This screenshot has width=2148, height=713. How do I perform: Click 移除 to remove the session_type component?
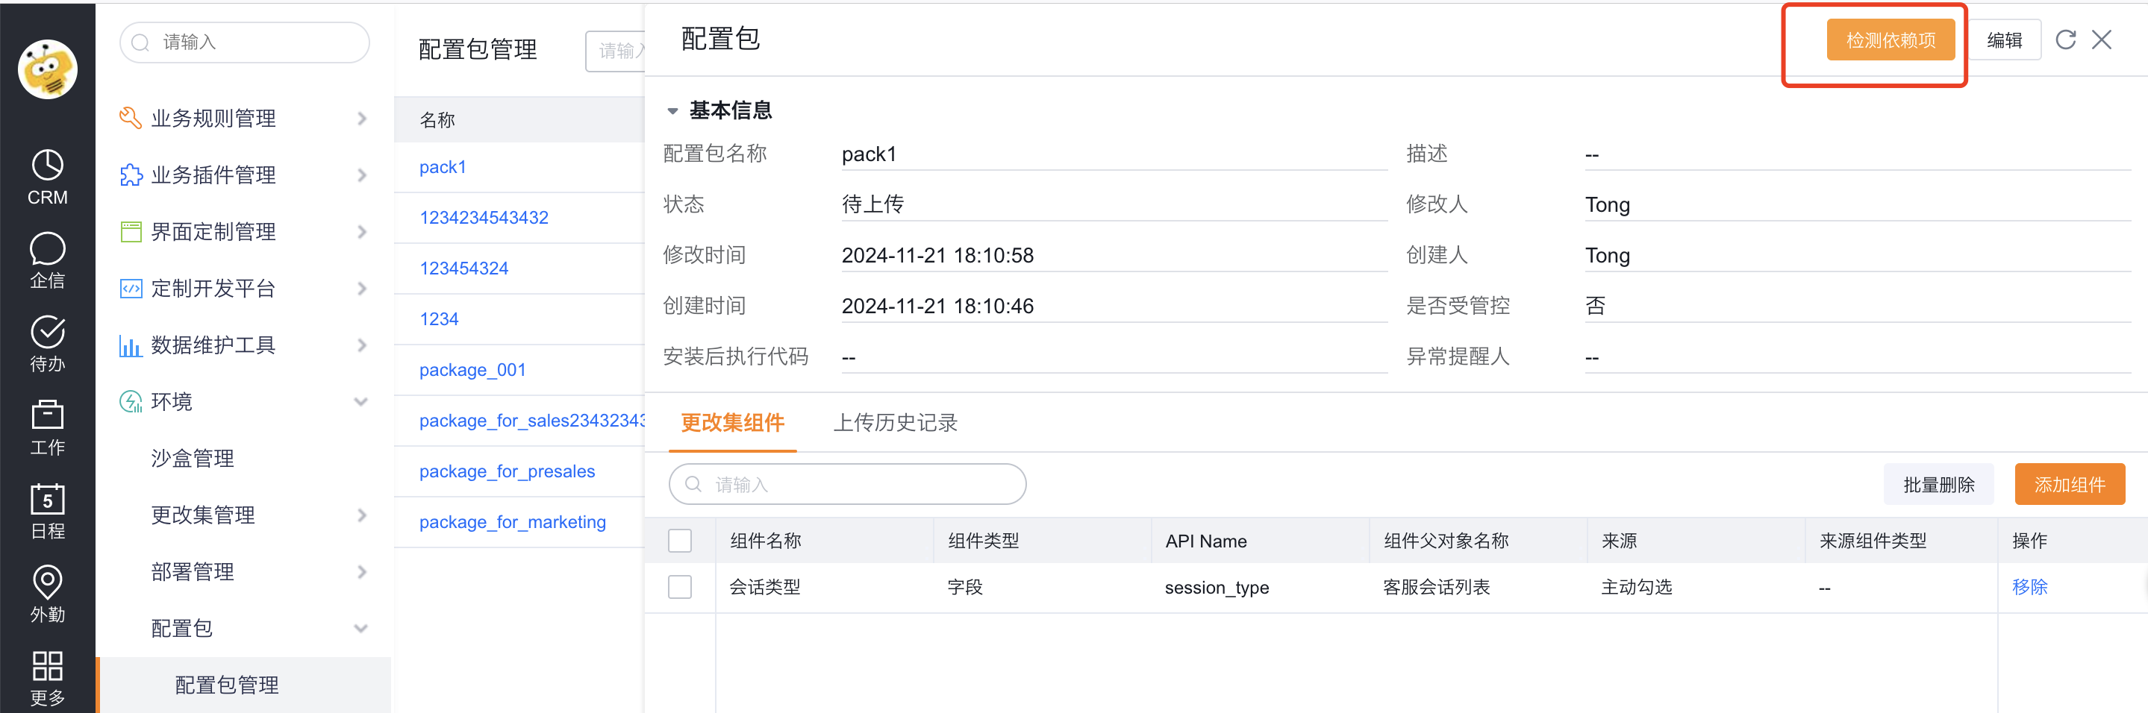[x=2029, y=586]
